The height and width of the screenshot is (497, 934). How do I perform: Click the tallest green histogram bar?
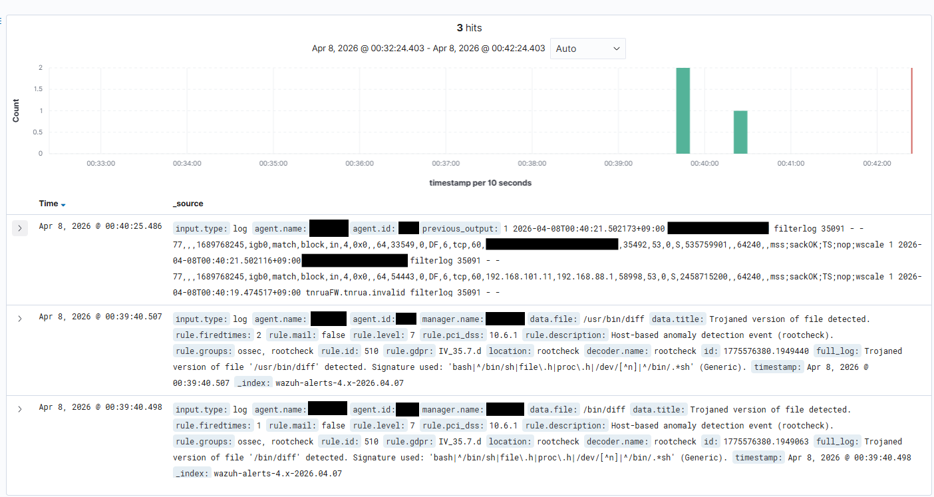click(683, 110)
